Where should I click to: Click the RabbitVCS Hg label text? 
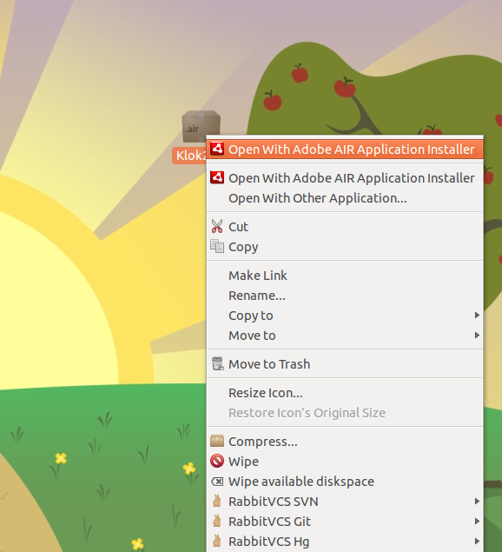coord(268,542)
